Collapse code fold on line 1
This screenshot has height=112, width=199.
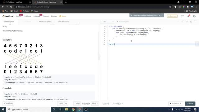(x=106, y=27)
